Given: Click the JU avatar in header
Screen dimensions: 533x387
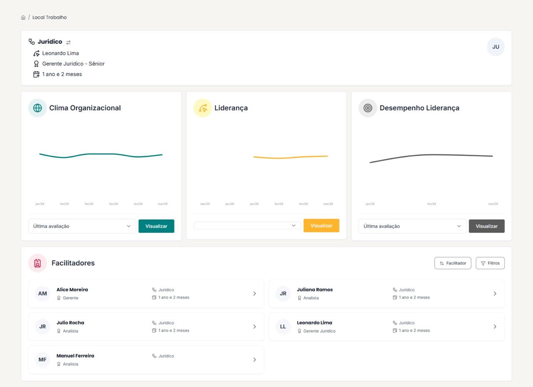Looking at the screenshot, I should point(496,47).
